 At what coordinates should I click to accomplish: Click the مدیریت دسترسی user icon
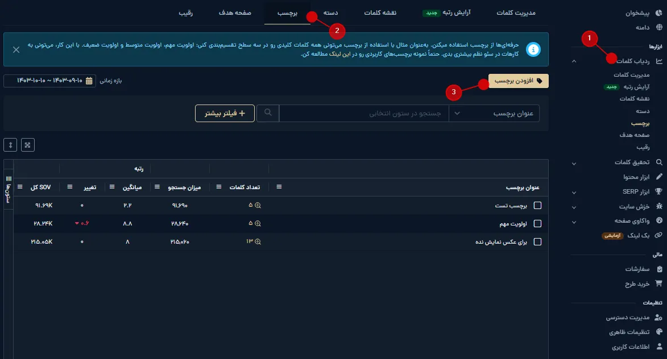click(658, 317)
